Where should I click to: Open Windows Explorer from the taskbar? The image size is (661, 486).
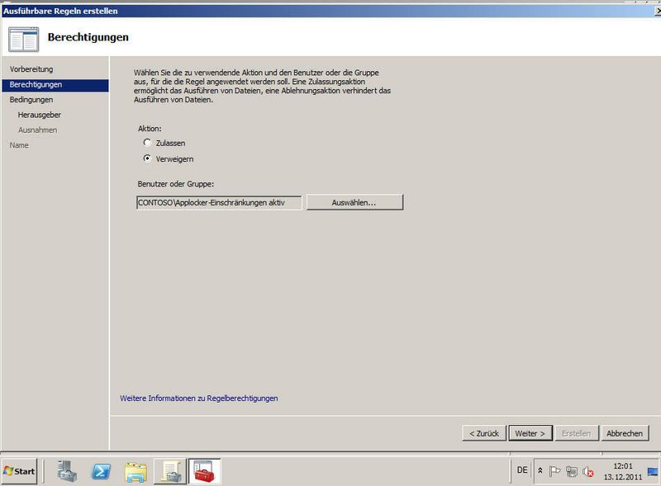[x=136, y=472]
